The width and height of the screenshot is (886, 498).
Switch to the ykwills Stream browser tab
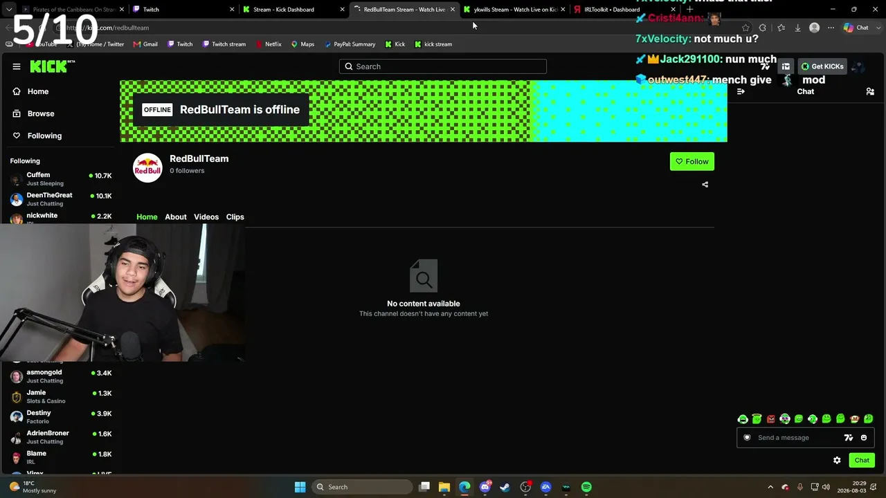point(514,10)
